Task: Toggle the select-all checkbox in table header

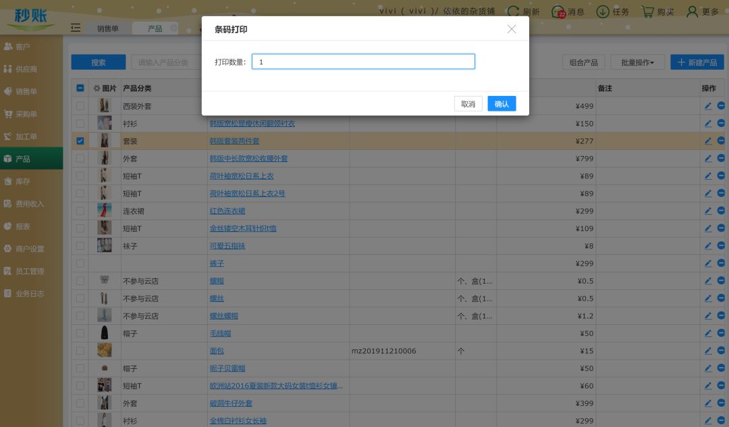Action: (x=80, y=89)
